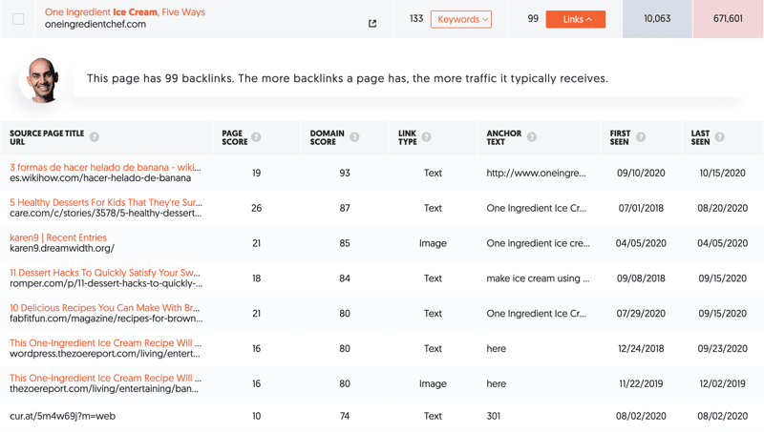Click Neil Patel avatar image
Image resolution: width=764 pixels, height=432 pixels.
coord(42,80)
